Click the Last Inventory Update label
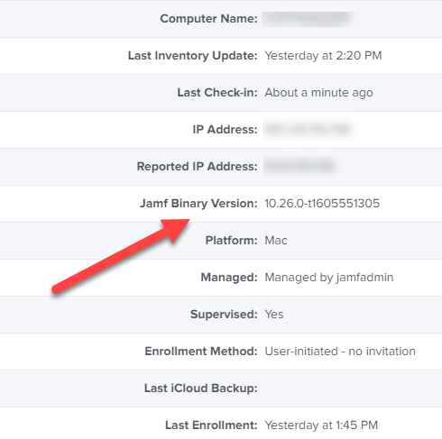This screenshot has width=442, height=439. coord(192,56)
